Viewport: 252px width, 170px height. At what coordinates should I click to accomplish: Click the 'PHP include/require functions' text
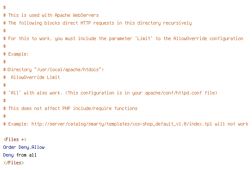tap(100, 109)
